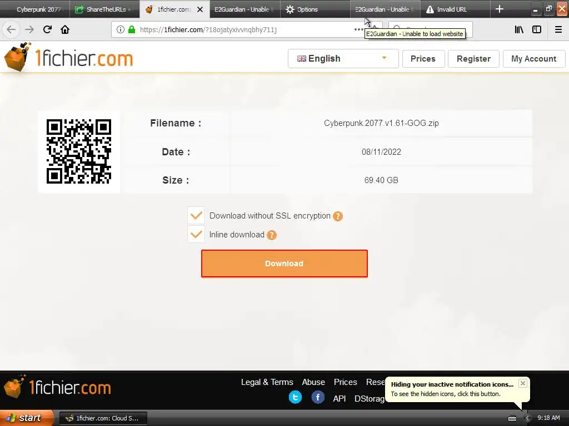Open the Prices footer link
This screenshot has height=426, width=569.
coord(346,382)
